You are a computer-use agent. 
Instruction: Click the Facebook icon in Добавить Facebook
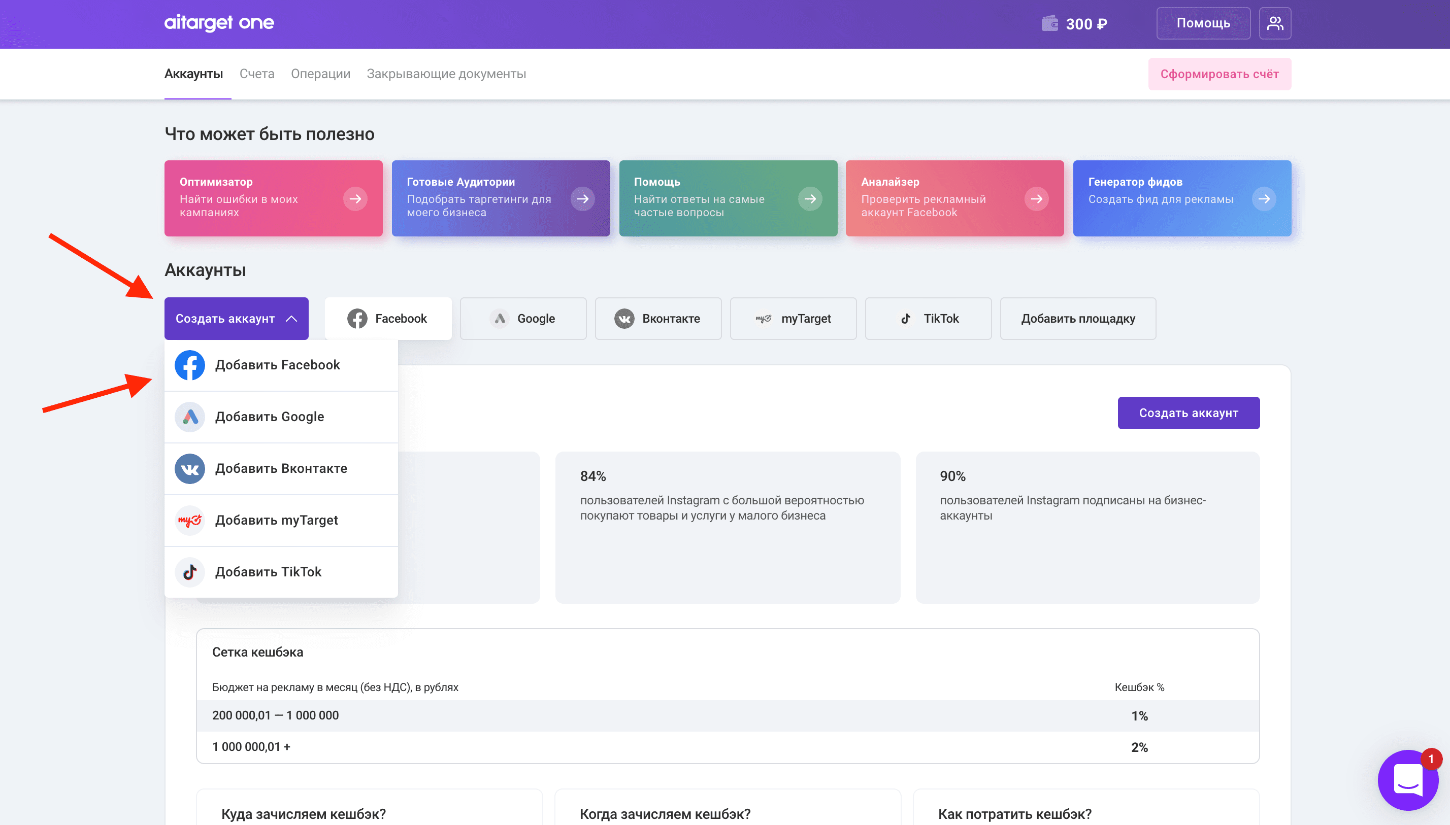tap(190, 365)
